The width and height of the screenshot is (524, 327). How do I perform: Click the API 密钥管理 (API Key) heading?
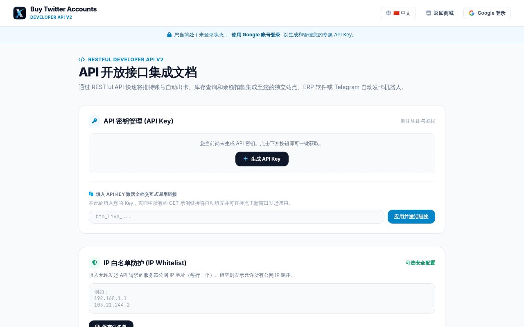(138, 121)
